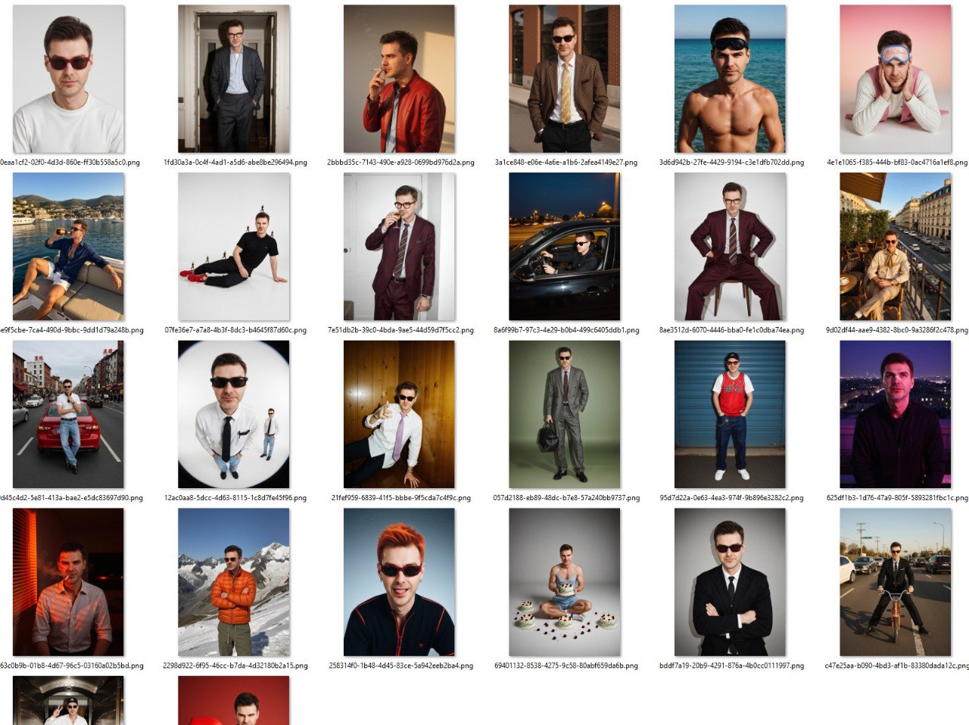Image resolution: width=969 pixels, height=725 pixels.
Task: Click the filename label starting with 3a1ce848
Action: (566, 162)
